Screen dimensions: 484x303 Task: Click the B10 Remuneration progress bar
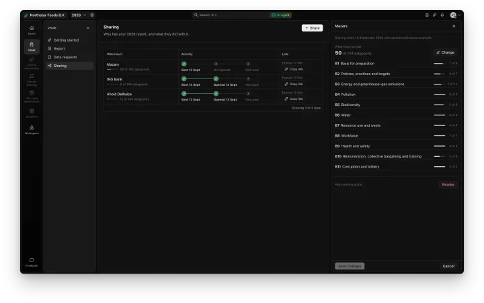pos(439,156)
